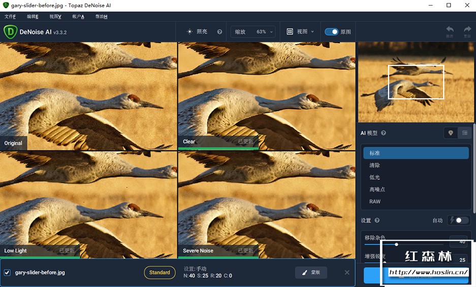
Task: Adjust the 移除杂色 noise slider handle
Action: [396, 244]
